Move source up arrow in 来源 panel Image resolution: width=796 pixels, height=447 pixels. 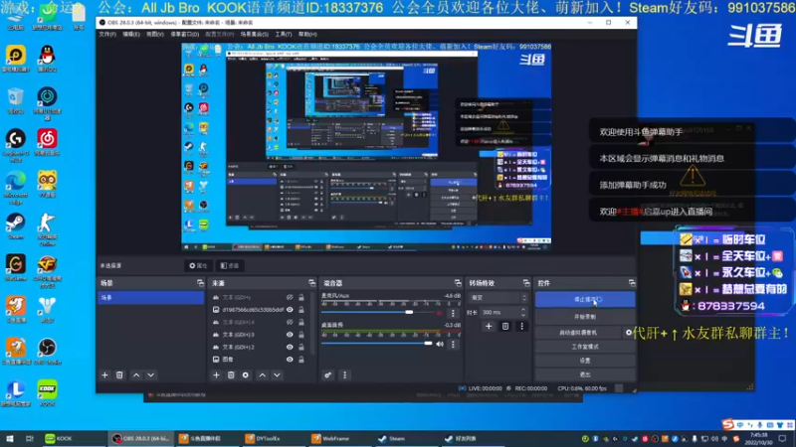point(262,375)
